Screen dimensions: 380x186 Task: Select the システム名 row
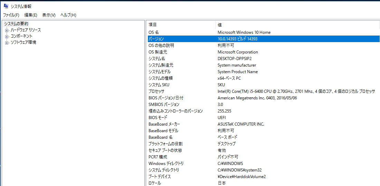(264, 59)
